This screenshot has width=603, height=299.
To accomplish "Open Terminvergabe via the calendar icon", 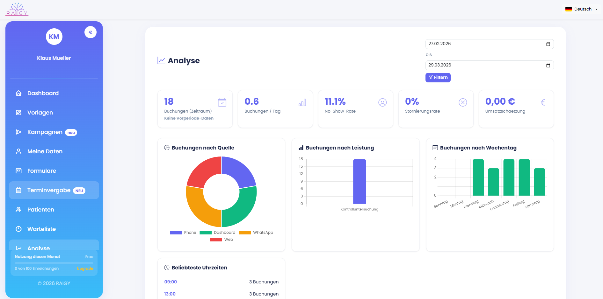I will click(x=18, y=190).
